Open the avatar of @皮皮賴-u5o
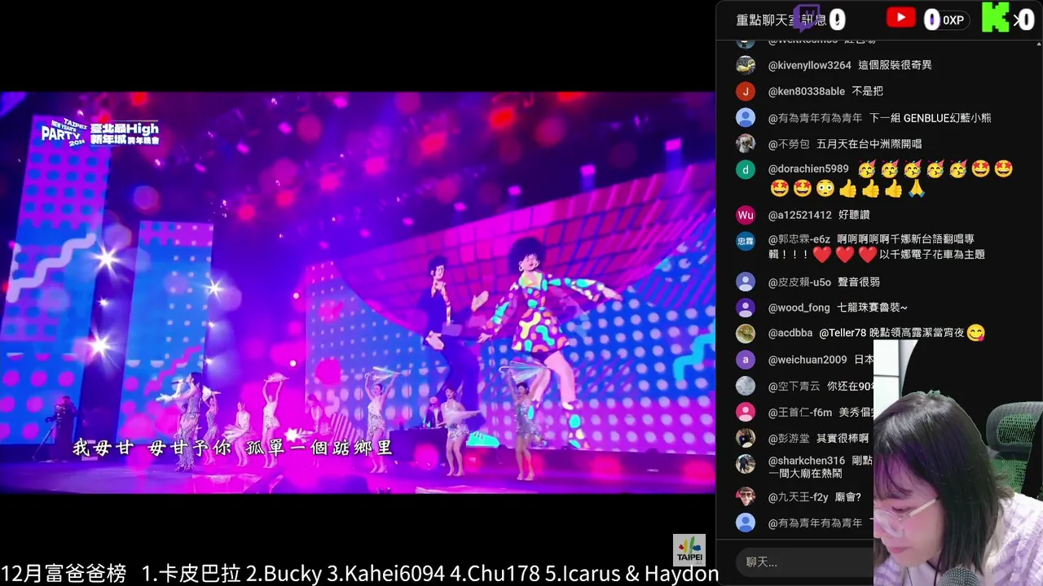The width and height of the screenshot is (1043, 586). tap(746, 282)
